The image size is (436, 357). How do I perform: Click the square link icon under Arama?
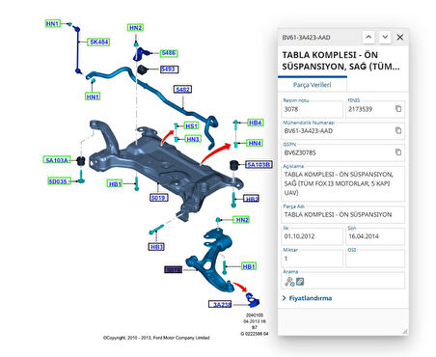tap(300, 282)
